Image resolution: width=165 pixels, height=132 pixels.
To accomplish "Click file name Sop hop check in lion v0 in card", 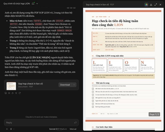I will [30, 84].
